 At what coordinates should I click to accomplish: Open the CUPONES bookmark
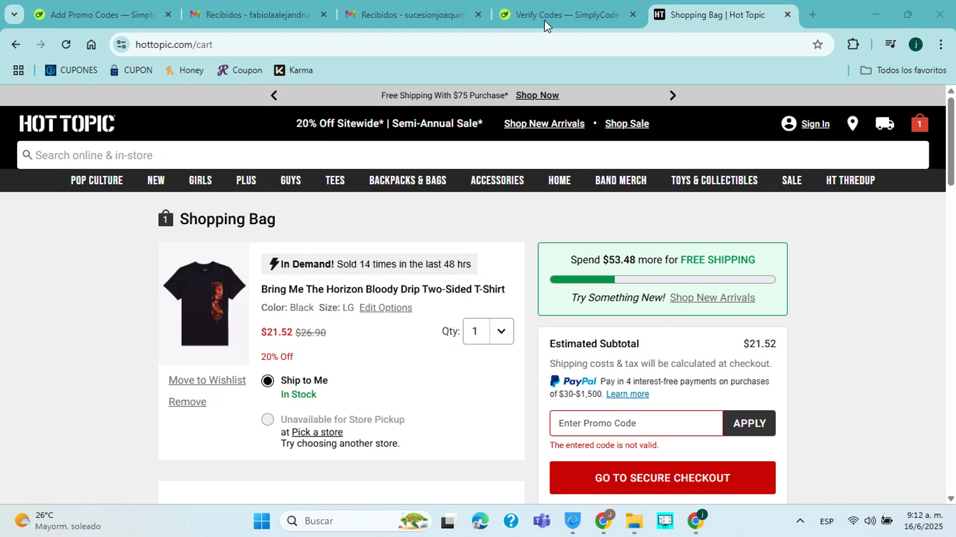pos(71,70)
